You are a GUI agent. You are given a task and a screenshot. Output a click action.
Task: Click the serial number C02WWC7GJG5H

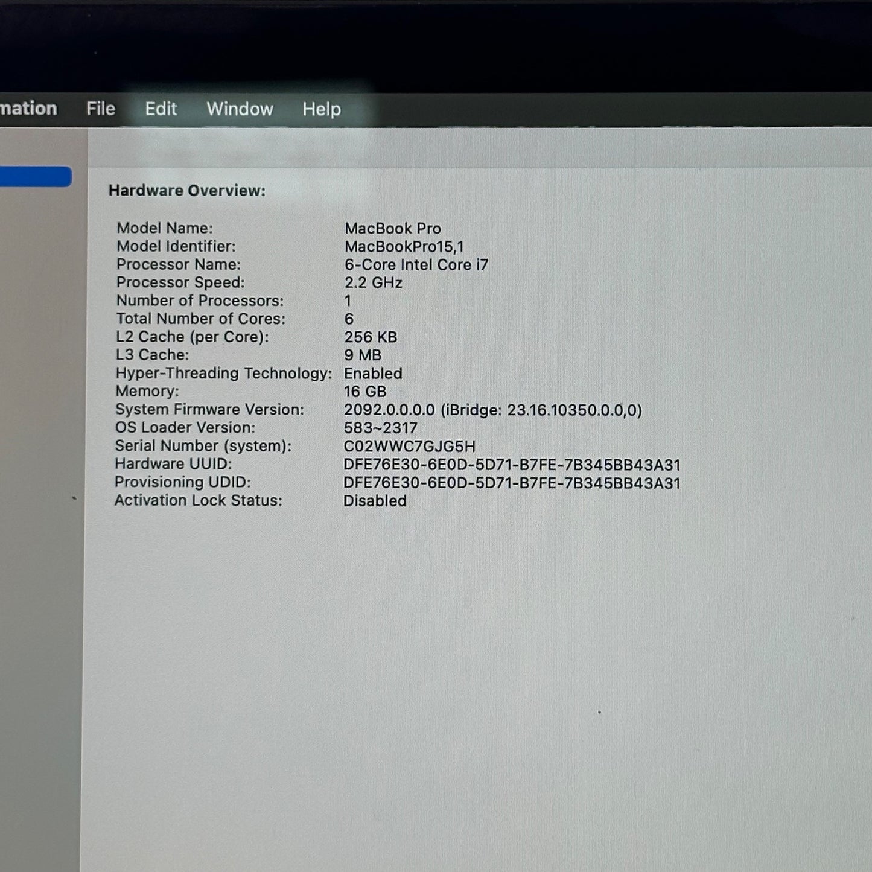pos(409,447)
